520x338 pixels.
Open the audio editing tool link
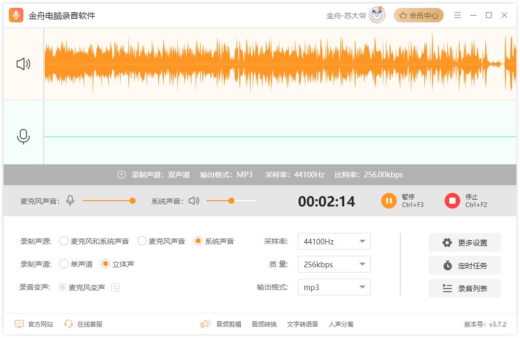pyautogui.click(x=228, y=324)
